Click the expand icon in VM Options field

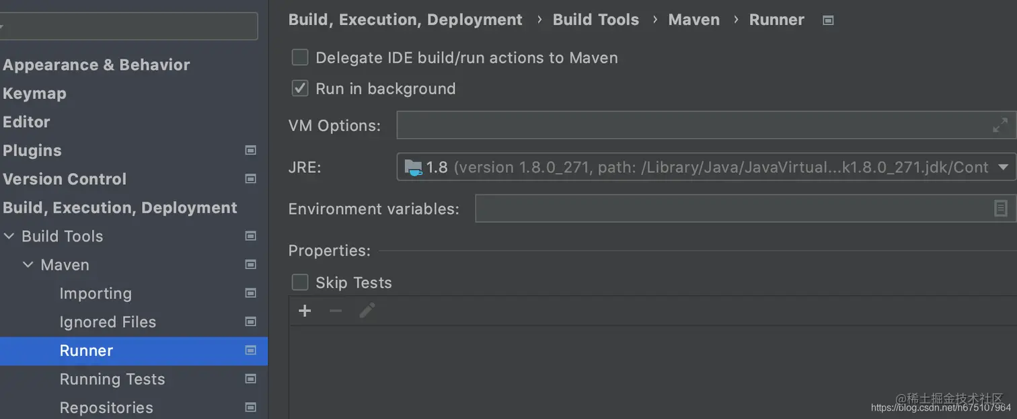1000,125
